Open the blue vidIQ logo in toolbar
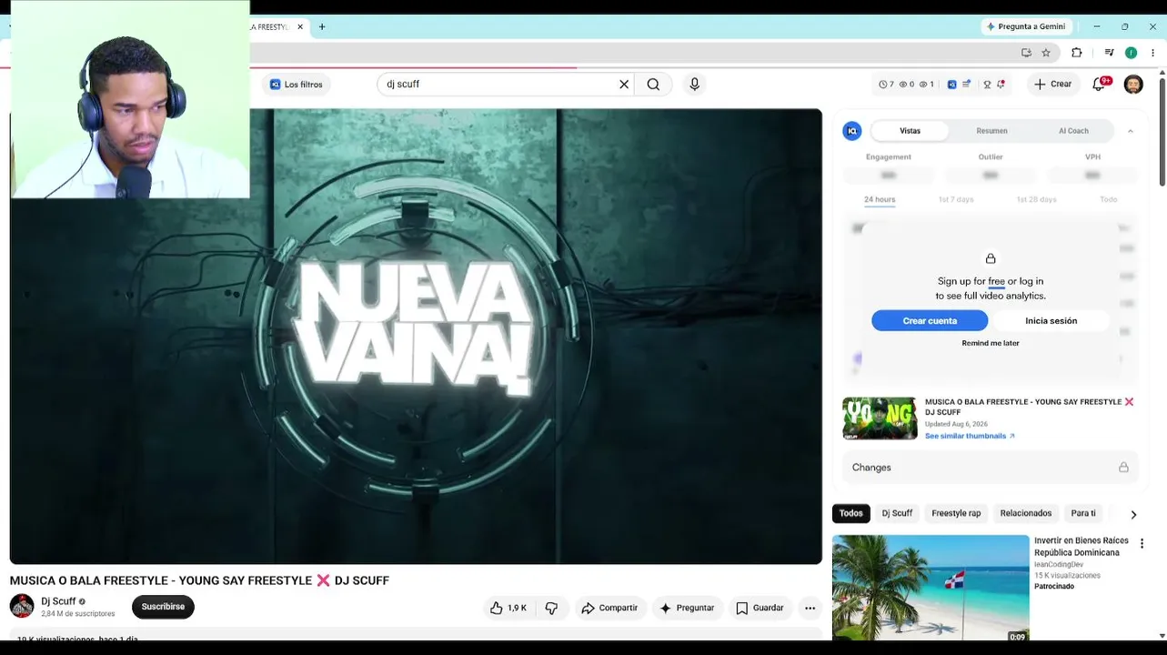The height and width of the screenshot is (655, 1167). coord(951,85)
